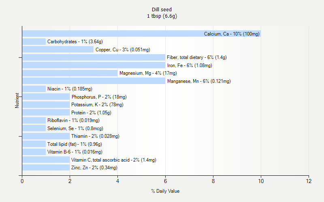Select the 'Niacin - 1% (0.185mg)' label
This screenshot has height=202, width=324.
(x=70, y=89)
